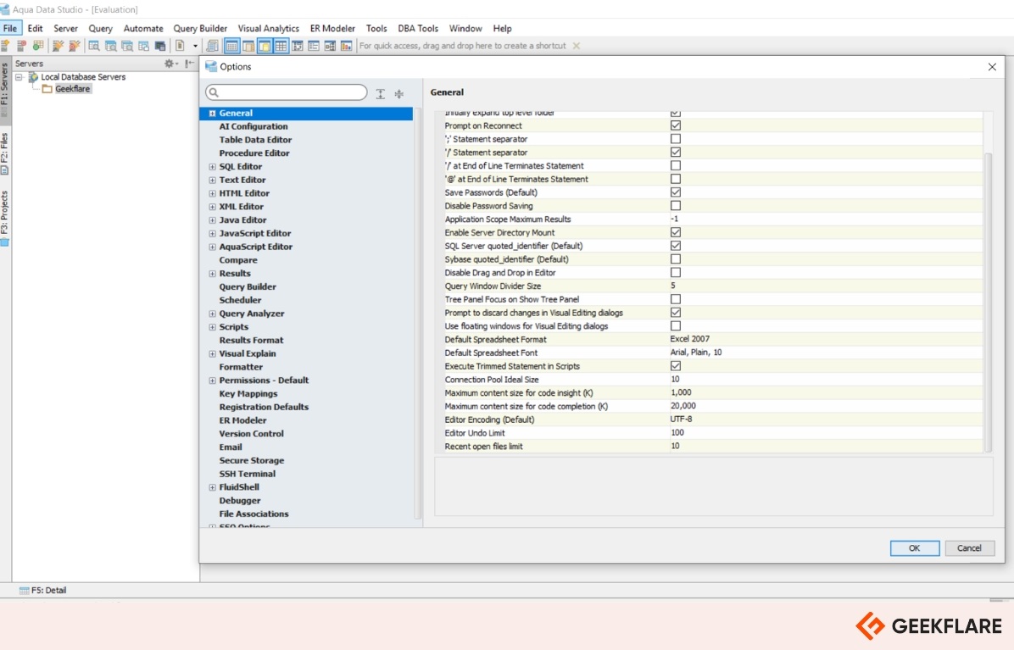Open the ER Modeler menu
Image resolution: width=1014 pixels, height=650 pixels.
(x=332, y=29)
